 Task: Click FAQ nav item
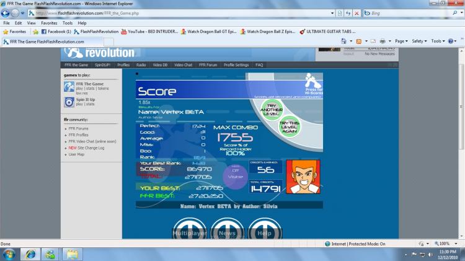(x=259, y=65)
